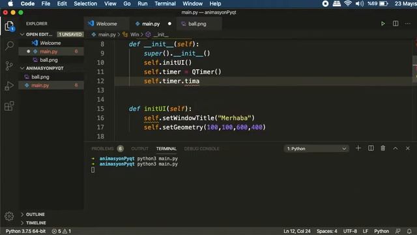Viewport: 417px width, 235px height.
Task: Open notifications bell in status bar
Action: (x=409, y=231)
